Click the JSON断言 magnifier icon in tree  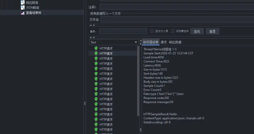pyautogui.click(x=23, y=7)
